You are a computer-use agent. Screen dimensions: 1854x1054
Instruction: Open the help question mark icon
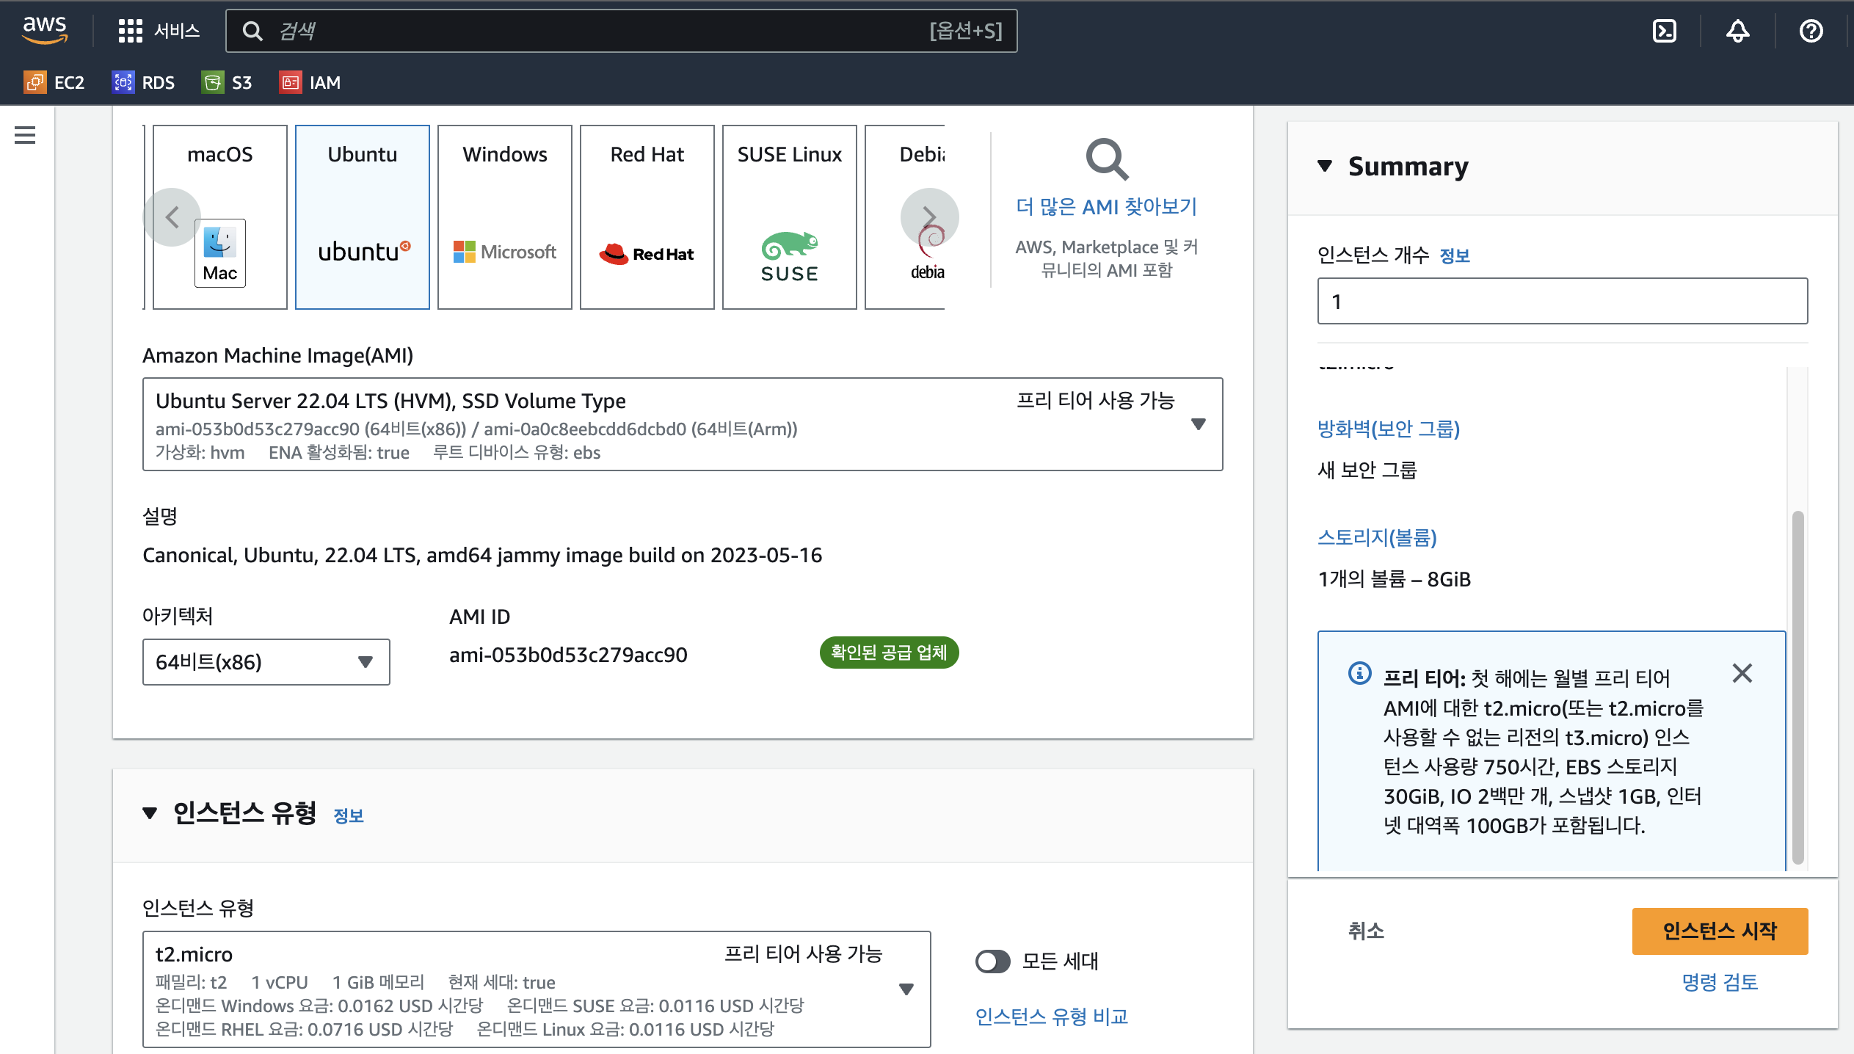coord(1811,31)
